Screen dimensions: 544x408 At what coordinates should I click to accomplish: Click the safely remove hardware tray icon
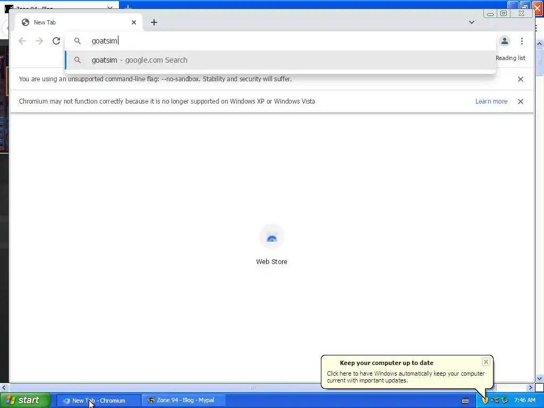505,400
